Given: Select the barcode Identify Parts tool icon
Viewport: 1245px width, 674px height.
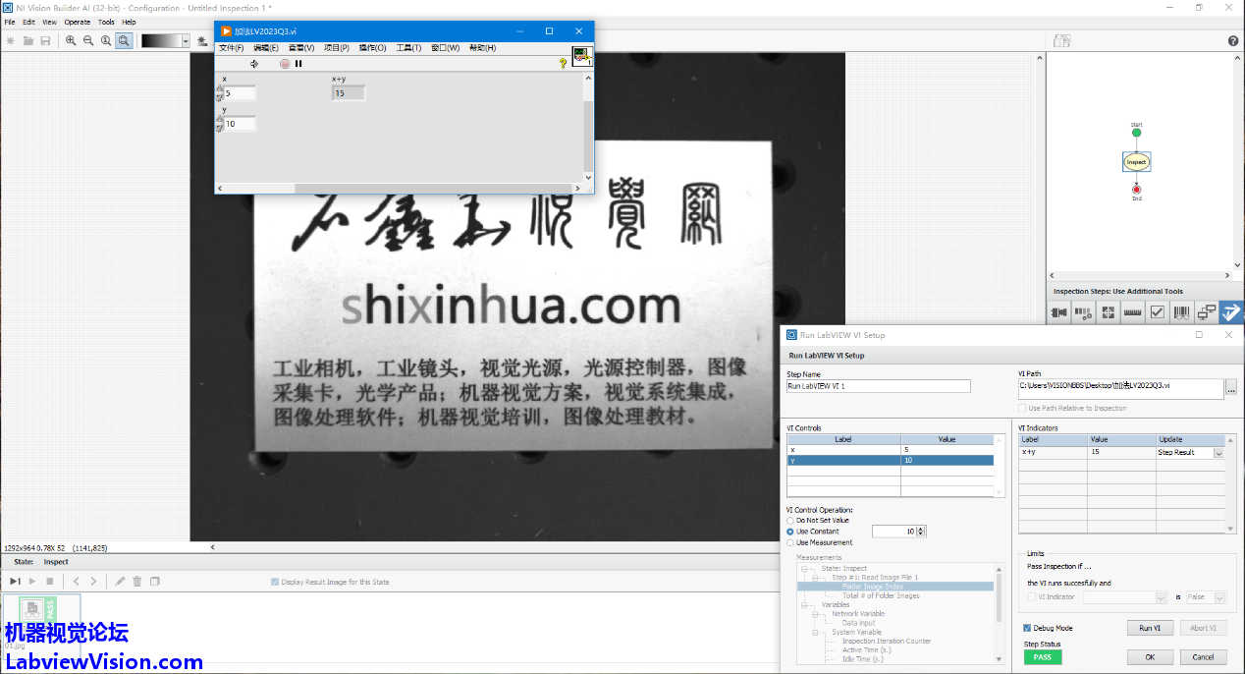Looking at the screenshot, I should [1182, 312].
